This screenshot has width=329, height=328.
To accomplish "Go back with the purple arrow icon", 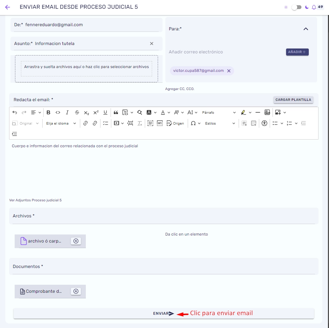I will coord(8,7).
